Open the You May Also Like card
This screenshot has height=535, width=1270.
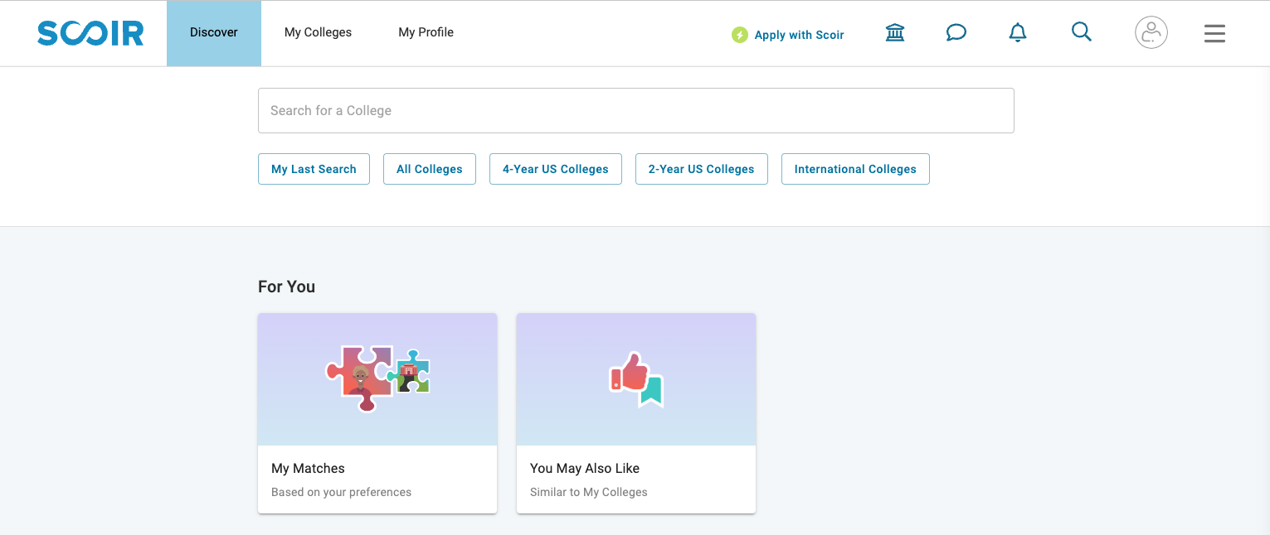click(x=635, y=412)
